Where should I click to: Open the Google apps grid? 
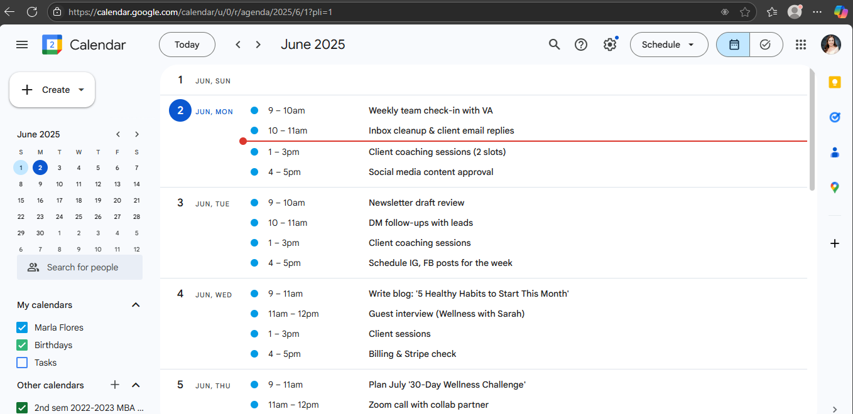pyautogui.click(x=800, y=45)
